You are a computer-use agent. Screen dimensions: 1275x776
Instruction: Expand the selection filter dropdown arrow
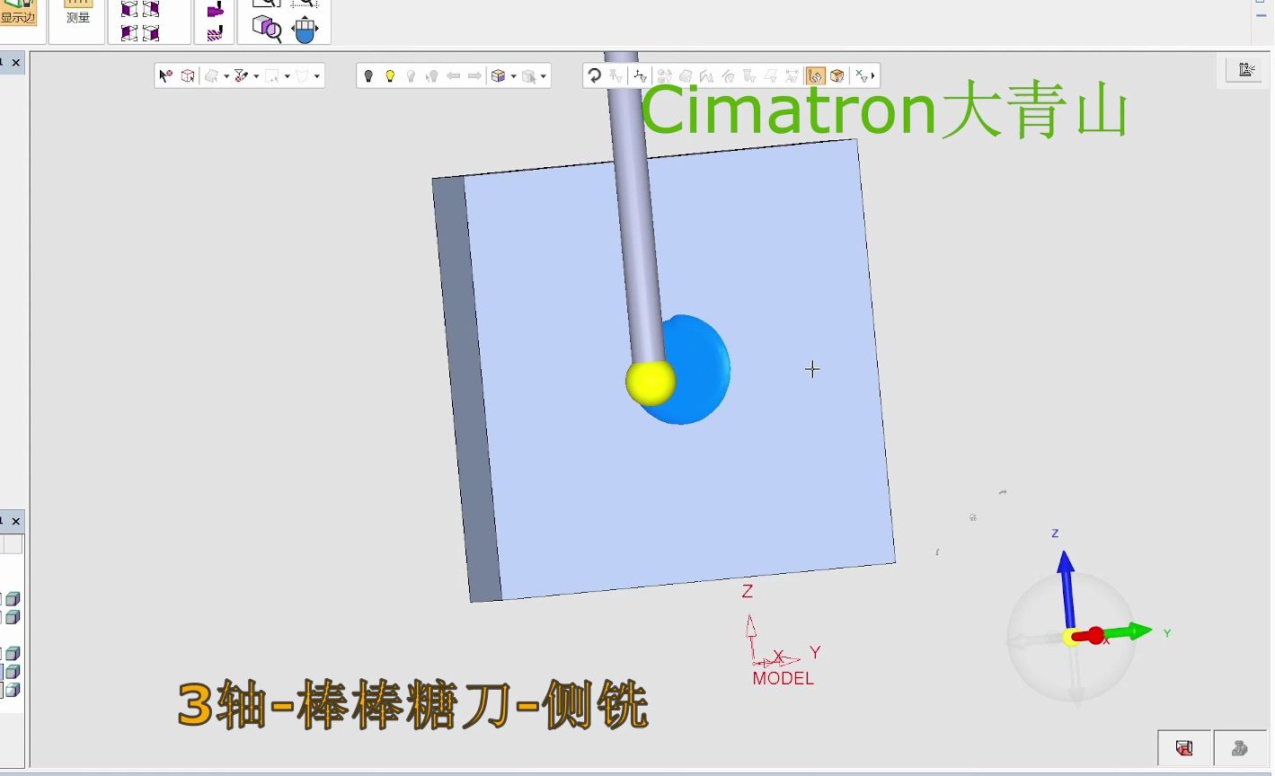[254, 75]
